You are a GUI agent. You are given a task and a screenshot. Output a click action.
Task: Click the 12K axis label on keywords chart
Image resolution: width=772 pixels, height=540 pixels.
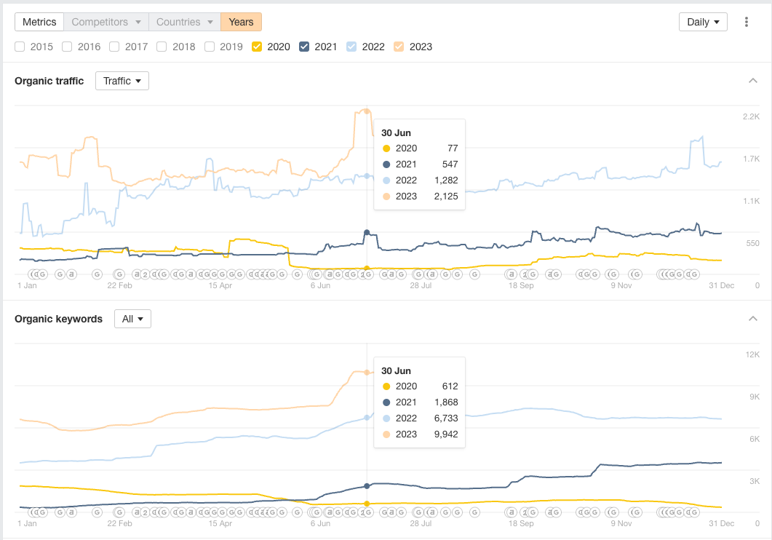pos(753,354)
